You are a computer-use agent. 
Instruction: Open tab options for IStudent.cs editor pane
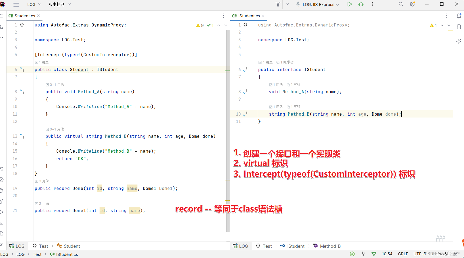pos(447,16)
